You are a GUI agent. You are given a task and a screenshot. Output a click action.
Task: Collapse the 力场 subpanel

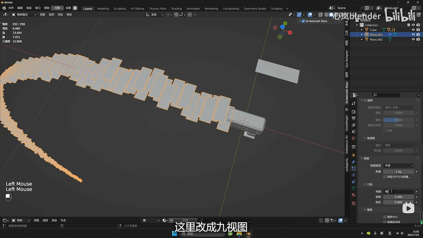[x=365, y=184]
